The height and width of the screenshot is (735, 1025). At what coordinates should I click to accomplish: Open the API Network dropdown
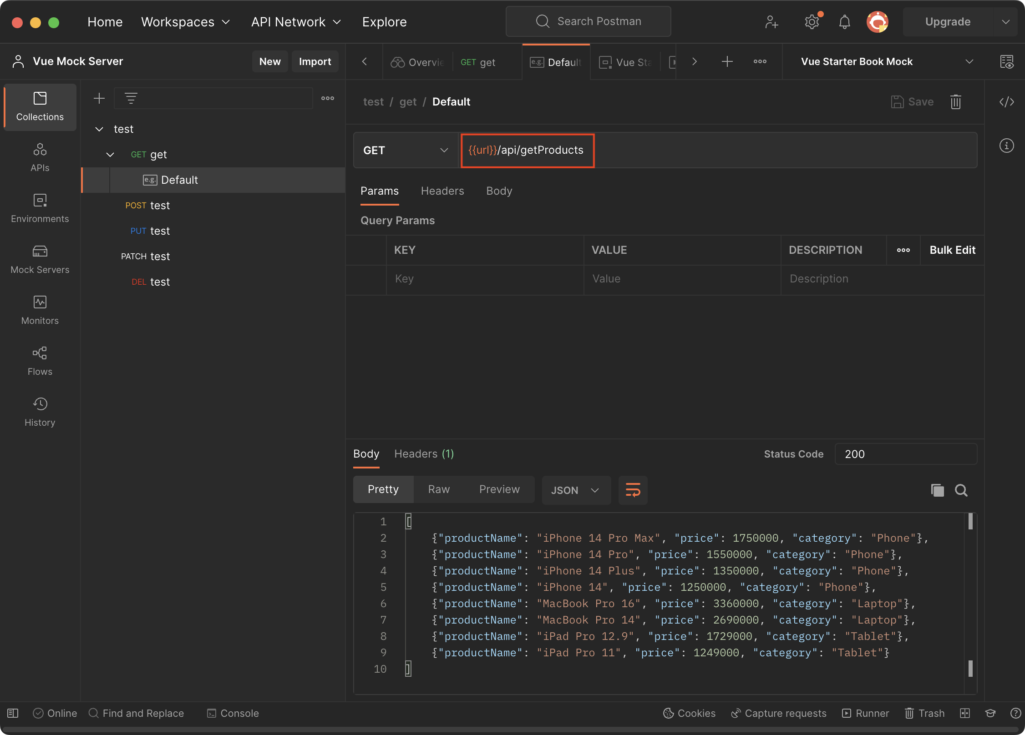coord(296,22)
